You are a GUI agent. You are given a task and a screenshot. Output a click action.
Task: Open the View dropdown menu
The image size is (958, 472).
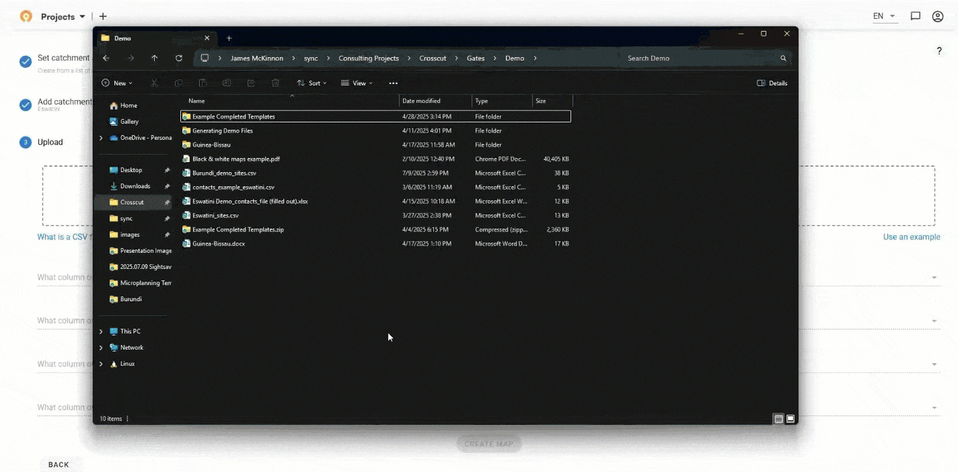357,83
